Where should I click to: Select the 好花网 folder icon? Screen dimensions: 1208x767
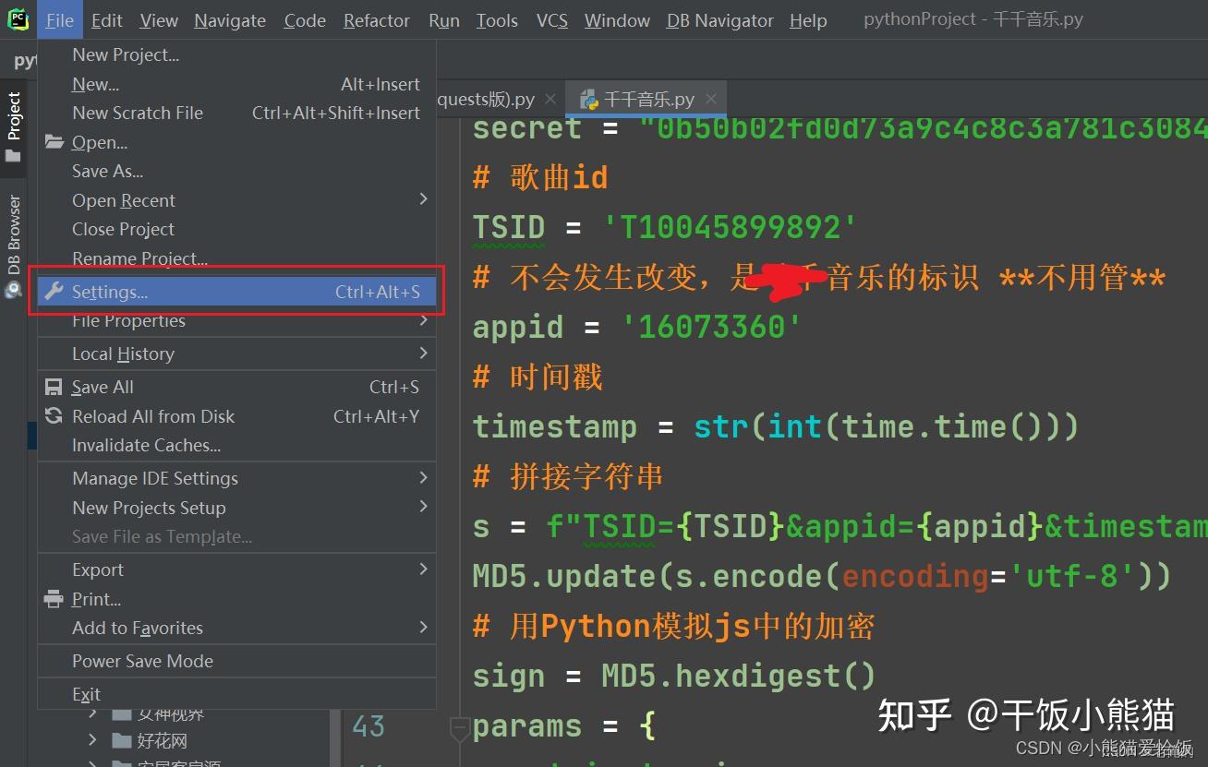point(121,740)
